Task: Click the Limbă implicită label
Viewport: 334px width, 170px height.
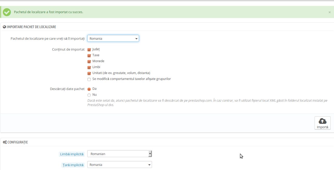Action: coord(72,154)
